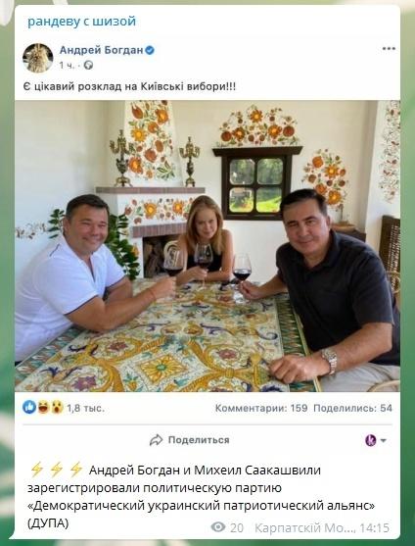Click the Поделиться share button
Screen dimensions: 415x546
190,440
